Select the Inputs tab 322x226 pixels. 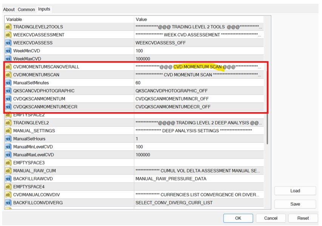pyautogui.click(x=44, y=9)
